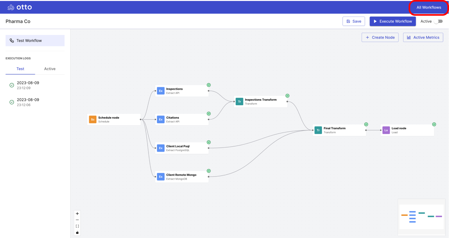Viewport: 449px width, 238px height.
Task: Click the Schedule node title
Action: click(109, 118)
